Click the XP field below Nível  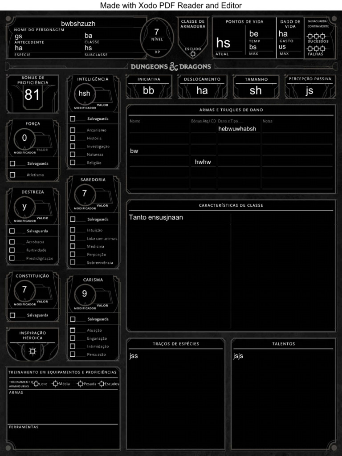pyautogui.click(x=157, y=46)
